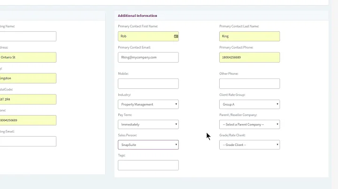Click the city field containing Kingston
The width and height of the screenshot is (338, 189).
coord(28,78)
